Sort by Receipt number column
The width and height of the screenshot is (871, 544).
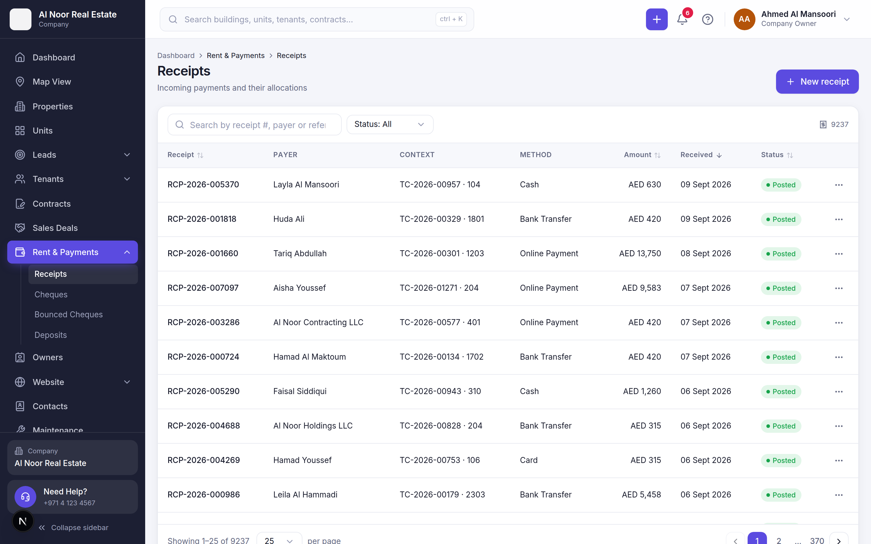[185, 155]
